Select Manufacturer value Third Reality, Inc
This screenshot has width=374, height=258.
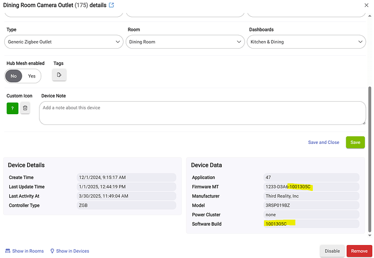311,196
